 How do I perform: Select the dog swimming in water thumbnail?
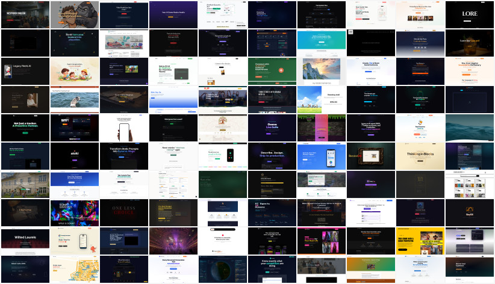point(75,99)
